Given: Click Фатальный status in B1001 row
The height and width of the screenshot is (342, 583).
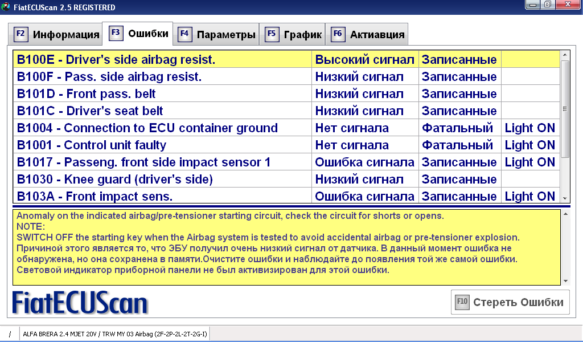Looking at the screenshot, I should point(460,145).
